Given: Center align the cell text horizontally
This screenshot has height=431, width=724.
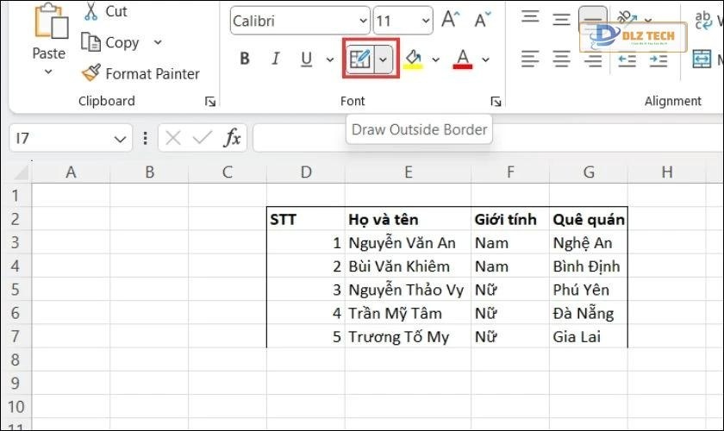Looking at the screenshot, I should click(562, 59).
